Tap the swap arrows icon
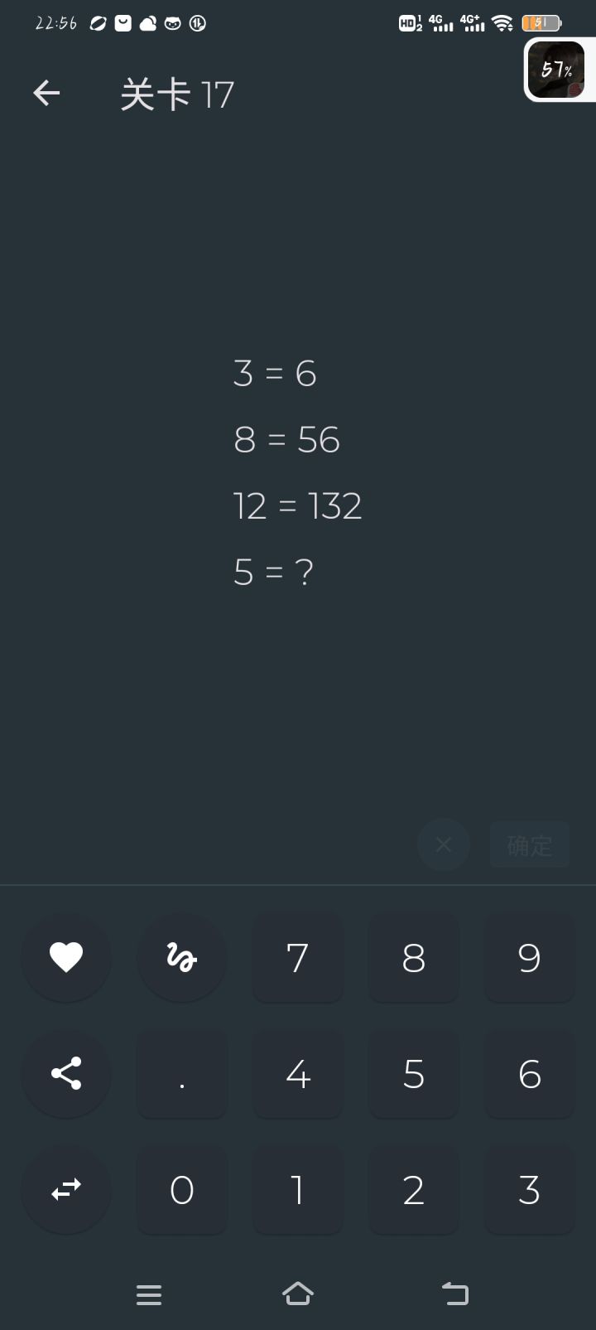This screenshot has width=596, height=1330. coord(66,1189)
